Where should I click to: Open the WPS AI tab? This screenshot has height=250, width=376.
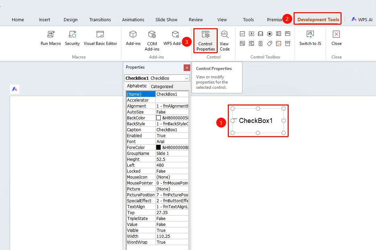[362, 20]
